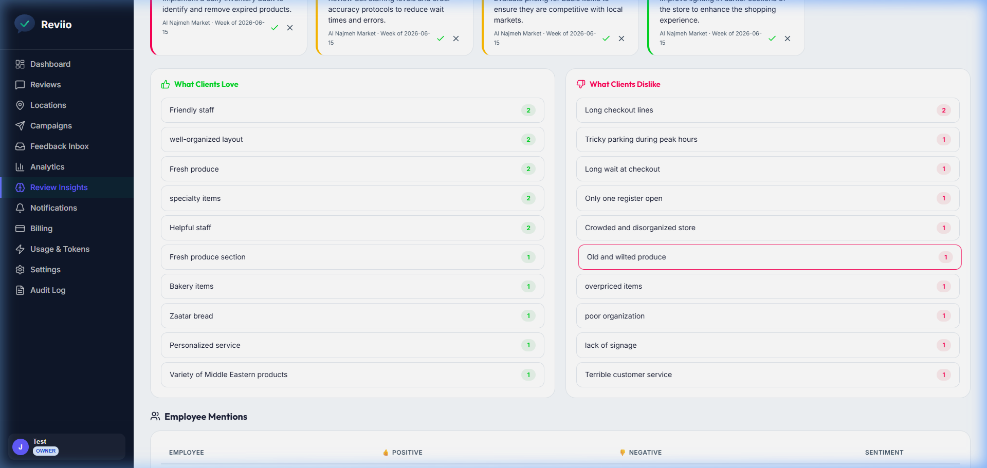987x468 pixels.
Task: Click Tricky parking during peak hours
Action: [x=768, y=139]
